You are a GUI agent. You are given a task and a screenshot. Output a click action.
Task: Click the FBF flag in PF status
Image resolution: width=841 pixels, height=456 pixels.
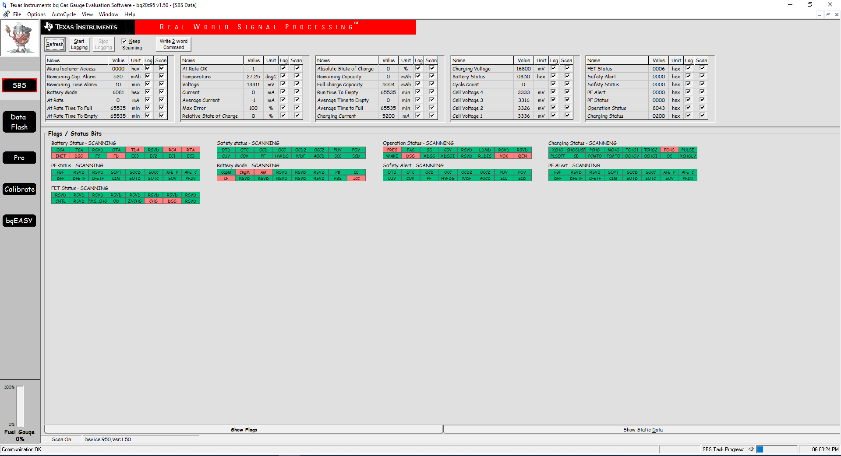pos(60,172)
